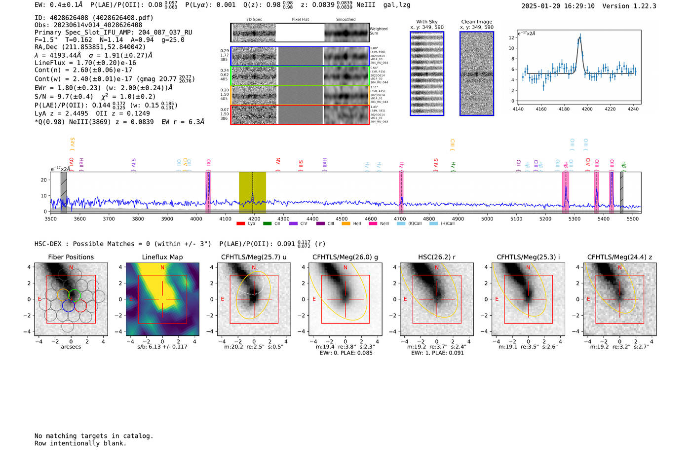Click the pink Hγ marker near 4700
Viewport: 691px width, 470px height.
(x=402, y=192)
